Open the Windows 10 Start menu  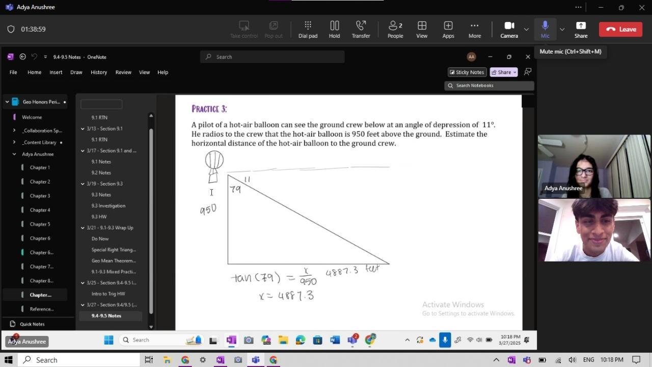coord(8,360)
